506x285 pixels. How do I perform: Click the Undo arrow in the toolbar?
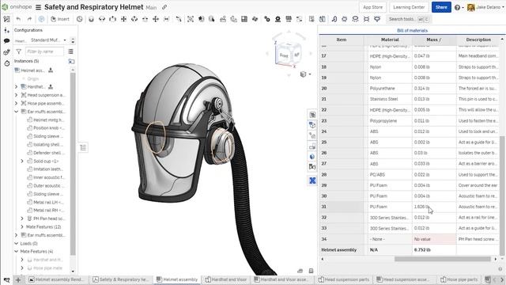[x=19, y=19]
